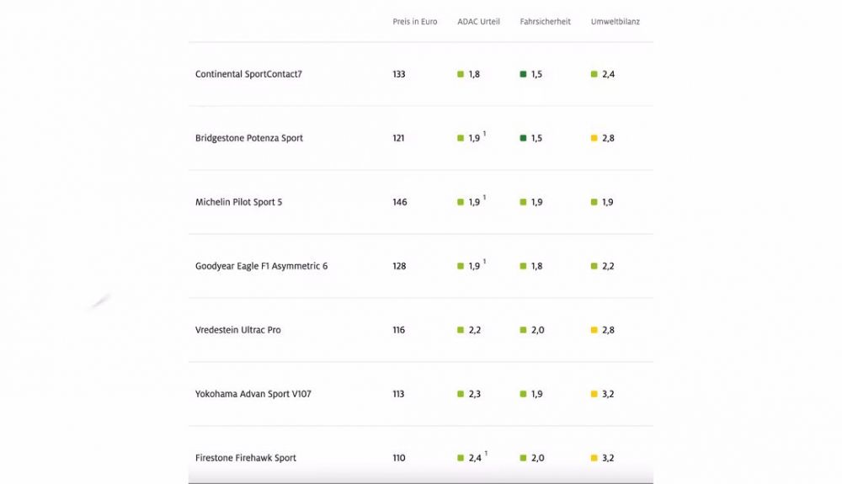The height and width of the screenshot is (484, 842).
Task: Click footnote 1 beside Firestone's 2,4 rating
Action: pyautogui.click(x=486, y=454)
